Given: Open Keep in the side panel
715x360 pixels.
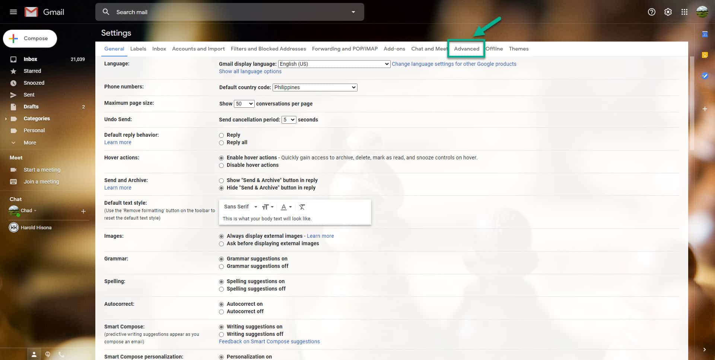Looking at the screenshot, I should click(705, 55).
